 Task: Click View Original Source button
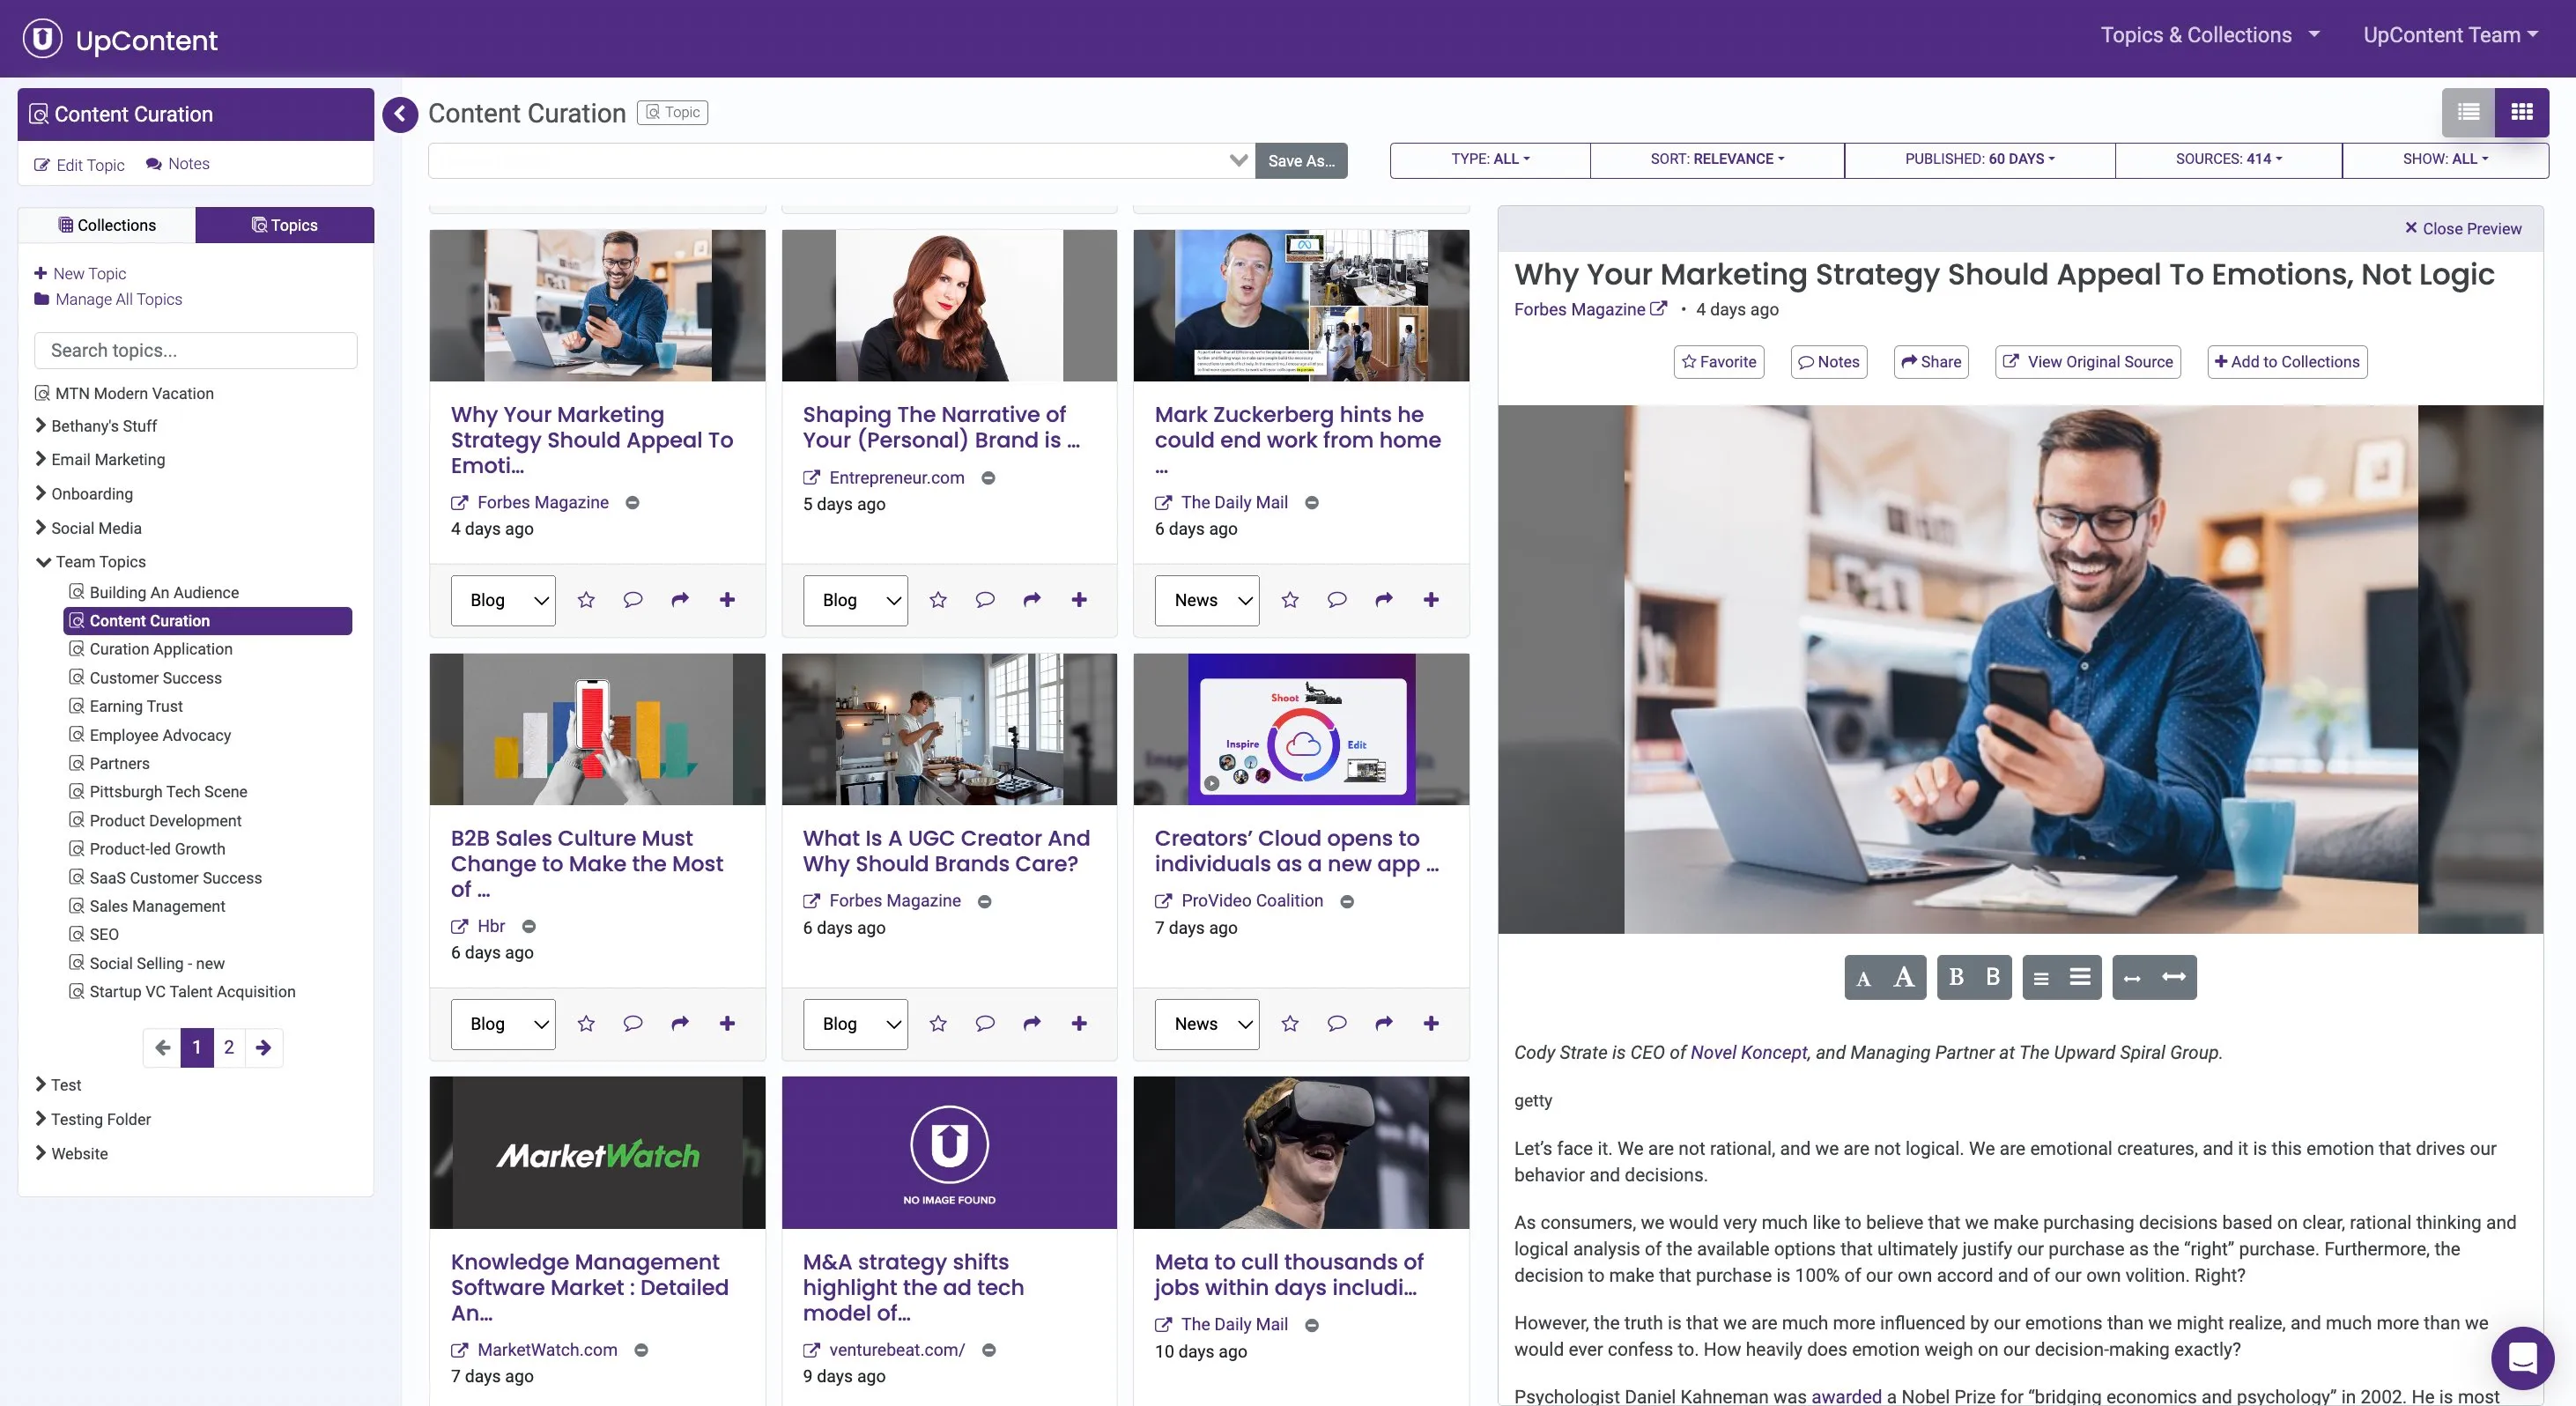pos(2087,362)
